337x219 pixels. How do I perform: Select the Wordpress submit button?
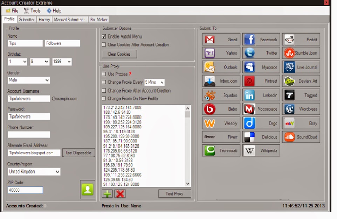(x=301, y=109)
